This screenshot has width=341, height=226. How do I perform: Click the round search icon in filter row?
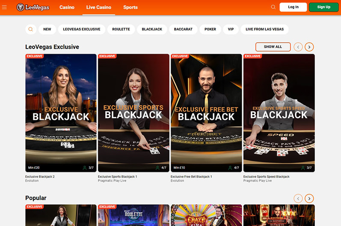[31, 29]
